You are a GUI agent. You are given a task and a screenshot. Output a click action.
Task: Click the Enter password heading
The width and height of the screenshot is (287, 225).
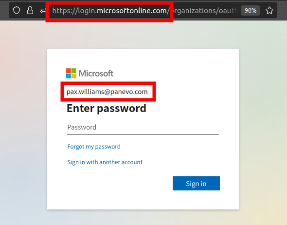coord(107,109)
